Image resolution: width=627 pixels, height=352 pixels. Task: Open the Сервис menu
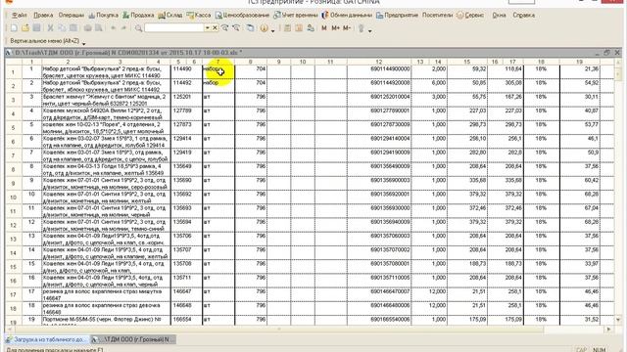point(470,16)
